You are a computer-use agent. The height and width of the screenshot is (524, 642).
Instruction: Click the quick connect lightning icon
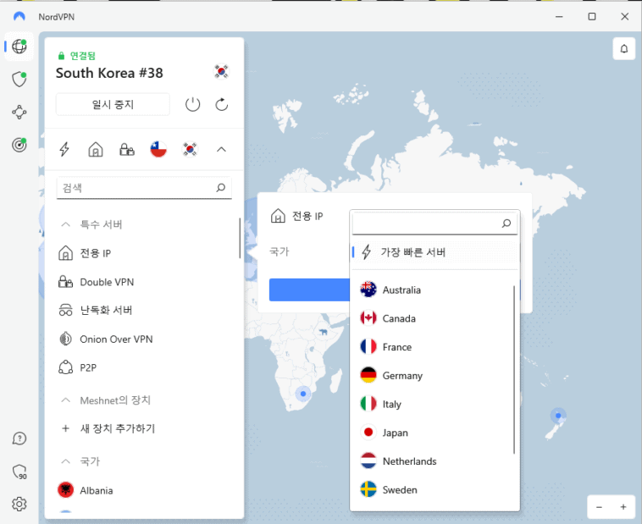point(64,150)
